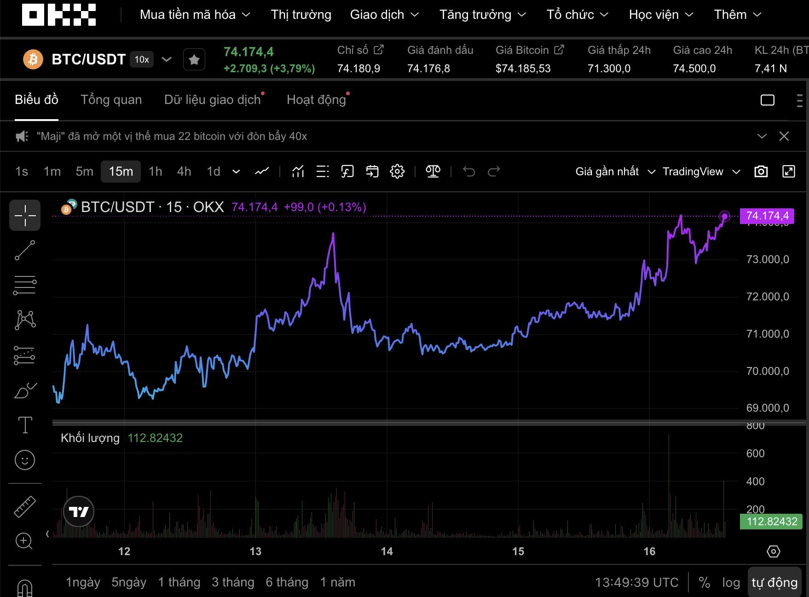Switch chart to fullscreen mode
The width and height of the screenshot is (809, 597).
[x=789, y=171]
